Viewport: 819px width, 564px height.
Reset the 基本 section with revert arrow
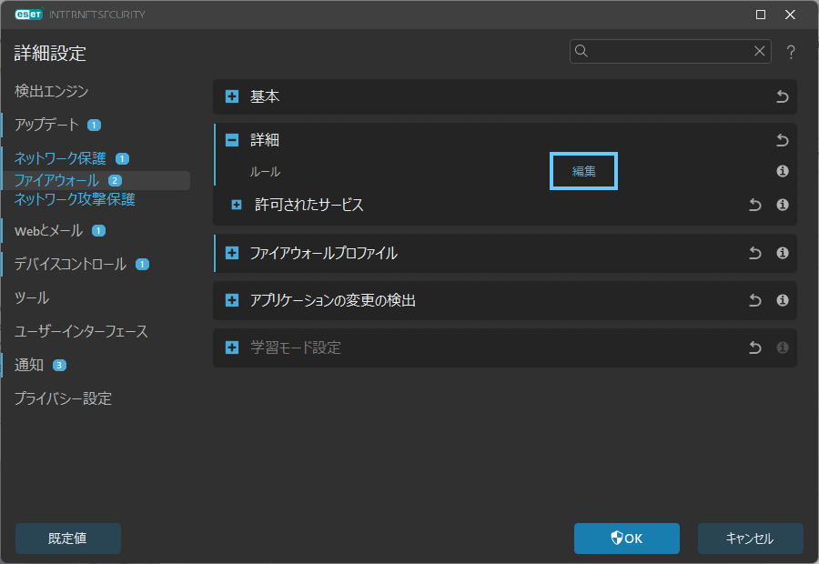point(782,96)
